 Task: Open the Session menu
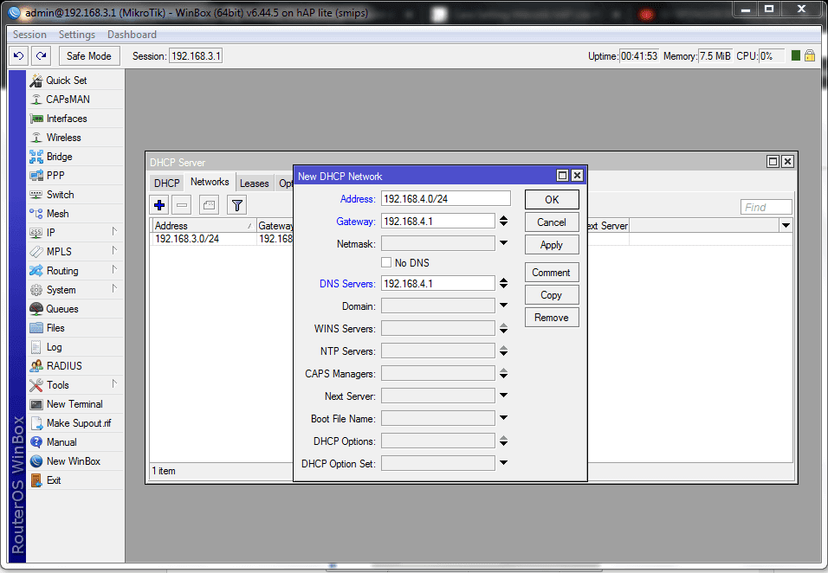(29, 35)
